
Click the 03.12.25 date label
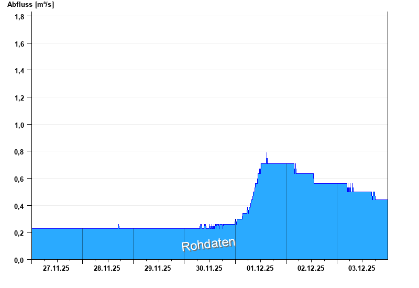point(361,268)
